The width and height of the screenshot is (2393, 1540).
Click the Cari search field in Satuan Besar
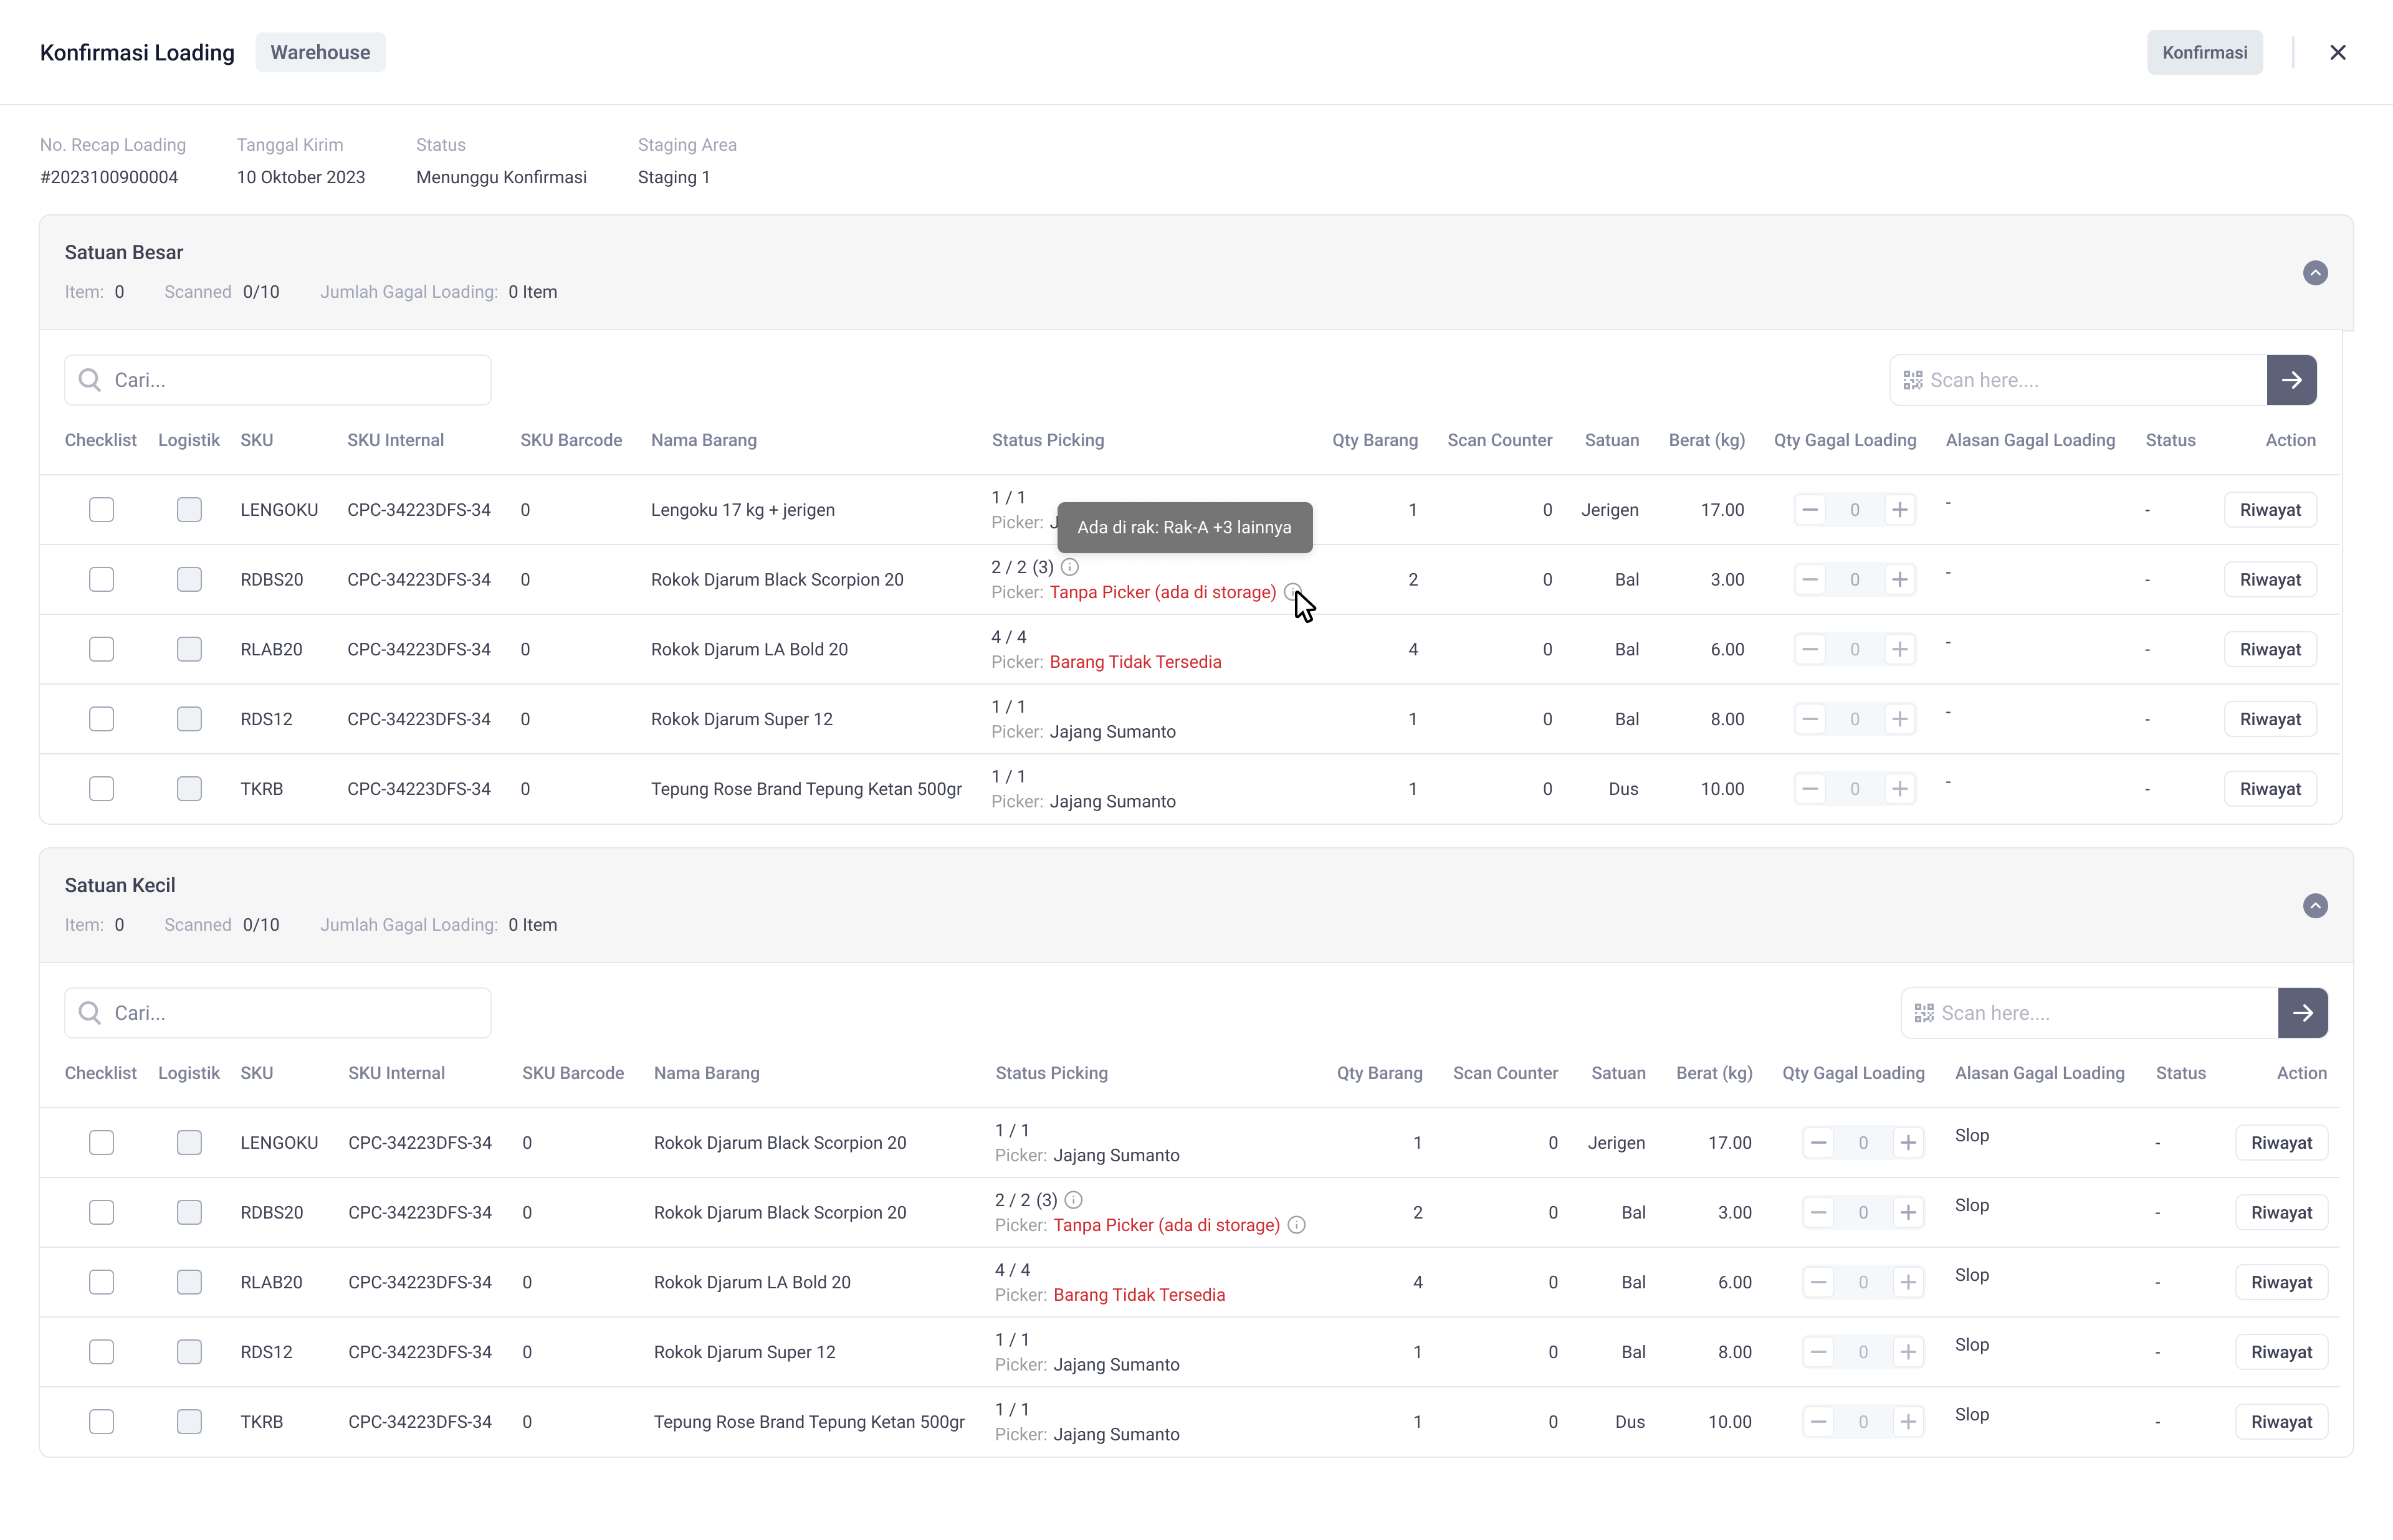(290, 380)
